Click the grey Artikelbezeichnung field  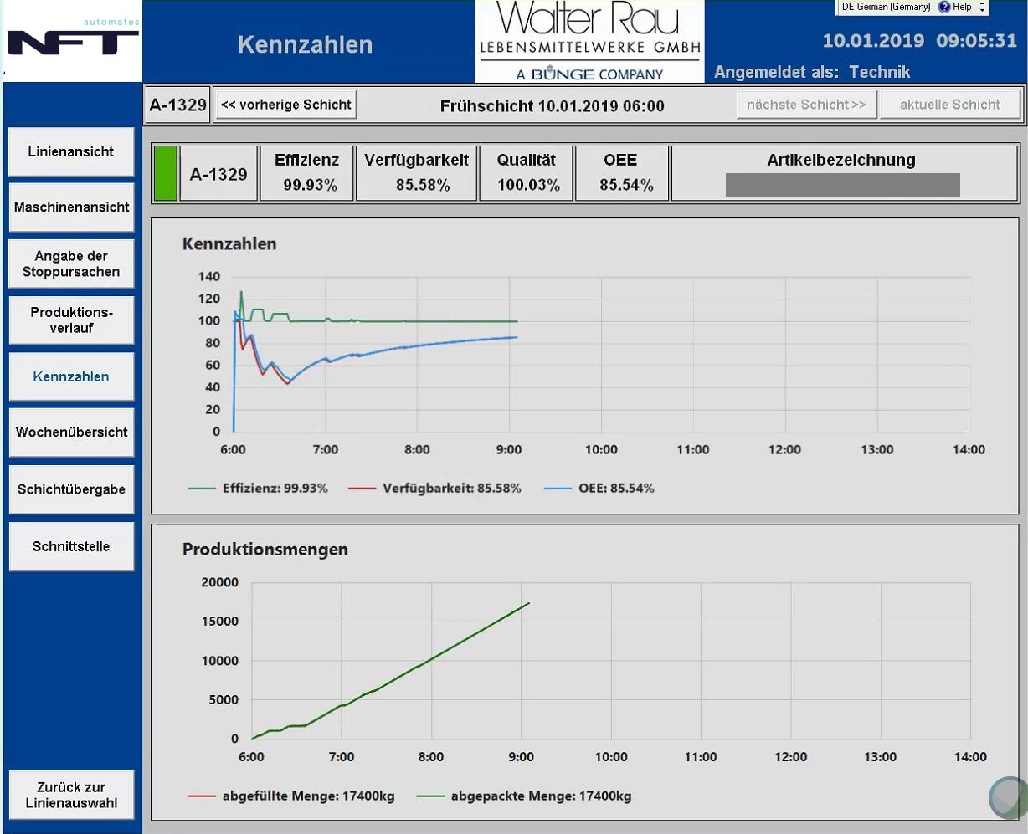(842, 185)
